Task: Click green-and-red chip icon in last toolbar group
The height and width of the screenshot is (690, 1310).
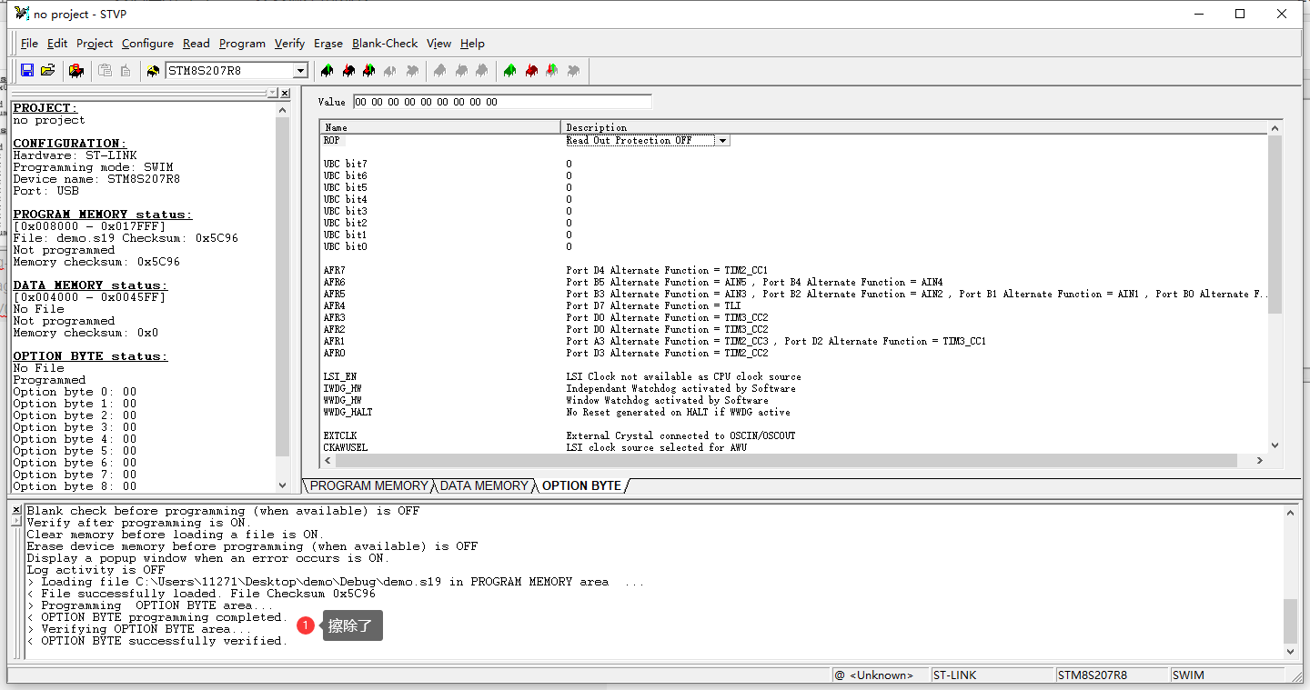Action: coord(551,71)
